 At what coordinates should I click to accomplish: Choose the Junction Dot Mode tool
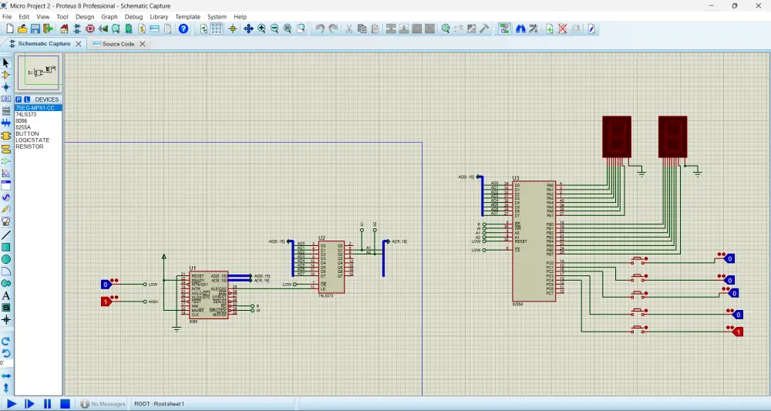(6, 87)
